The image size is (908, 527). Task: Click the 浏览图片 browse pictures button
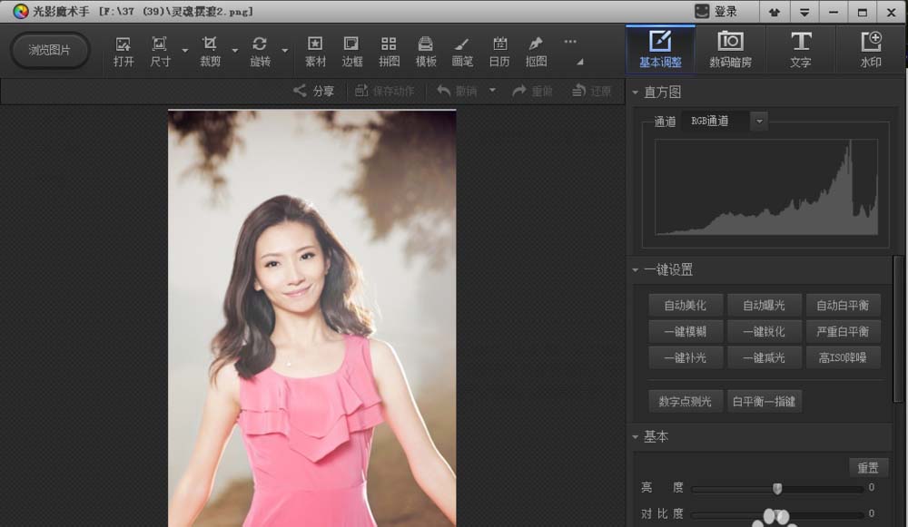point(50,50)
